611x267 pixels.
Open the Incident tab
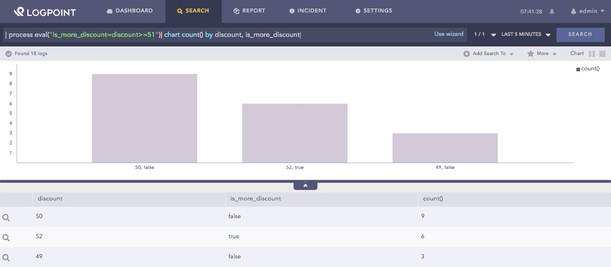[308, 11]
